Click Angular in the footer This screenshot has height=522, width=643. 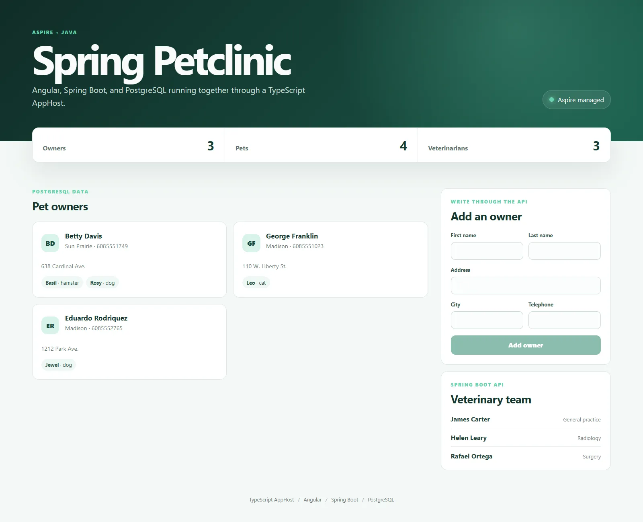click(313, 499)
